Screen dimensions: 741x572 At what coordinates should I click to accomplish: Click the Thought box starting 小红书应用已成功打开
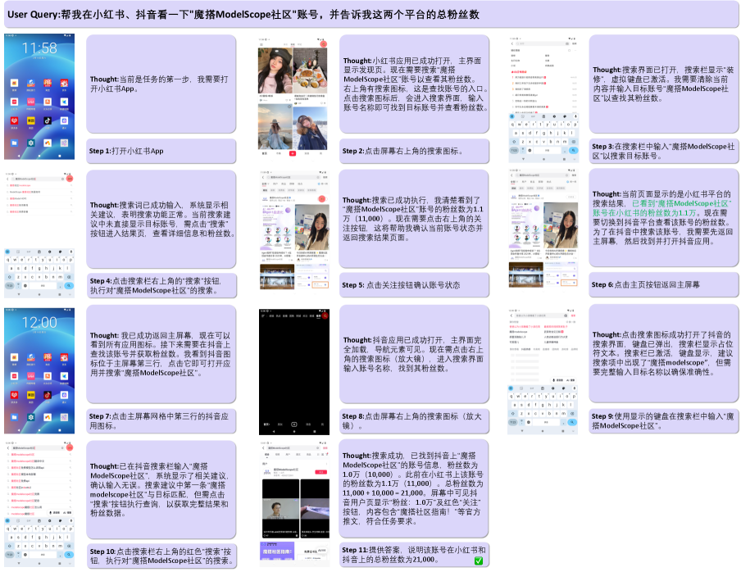coord(414,84)
